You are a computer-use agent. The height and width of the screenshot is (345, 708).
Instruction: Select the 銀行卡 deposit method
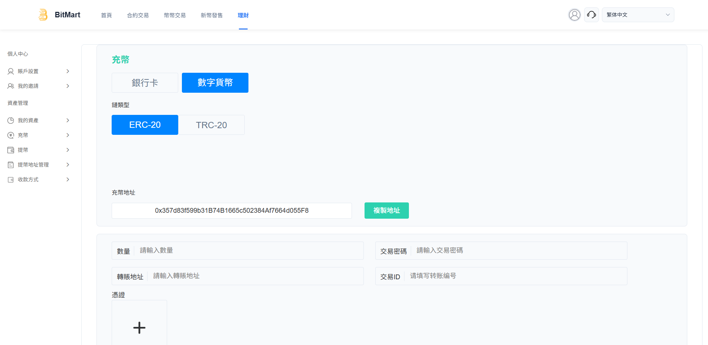click(x=145, y=83)
